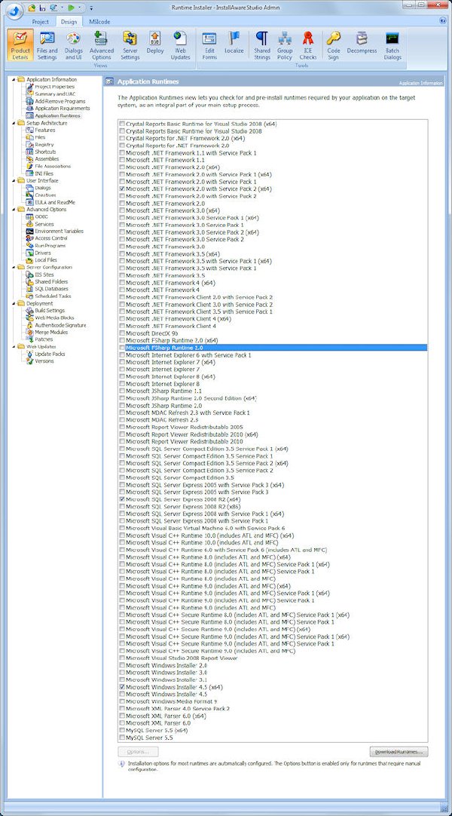Switch to the MSIcode ribbon tab
The width and height of the screenshot is (452, 816).
click(x=99, y=21)
